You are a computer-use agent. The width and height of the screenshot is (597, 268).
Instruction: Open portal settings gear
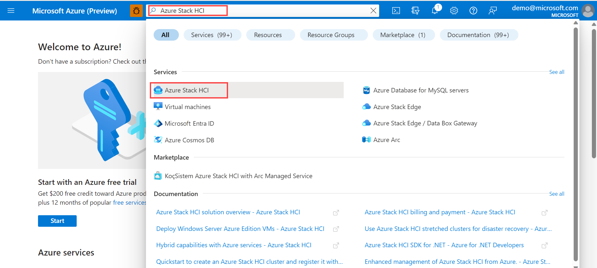point(454,11)
